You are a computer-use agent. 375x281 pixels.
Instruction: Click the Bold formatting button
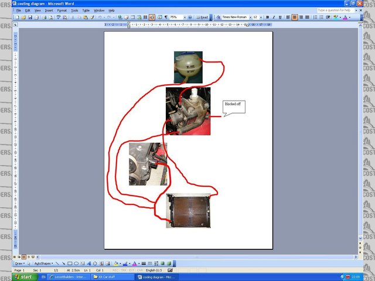coord(267,18)
